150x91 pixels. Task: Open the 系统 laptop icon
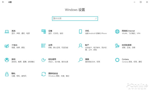coord(7,32)
